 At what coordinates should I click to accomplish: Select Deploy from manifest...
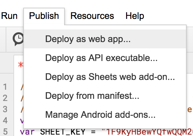click(x=105, y=96)
